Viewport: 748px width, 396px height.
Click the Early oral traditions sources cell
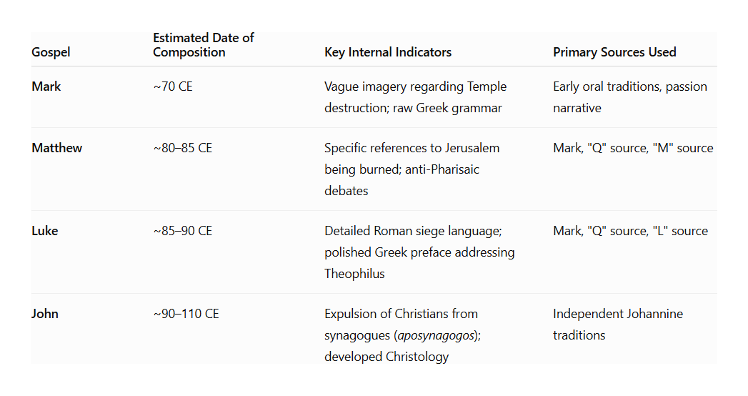[x=630, y=96]
